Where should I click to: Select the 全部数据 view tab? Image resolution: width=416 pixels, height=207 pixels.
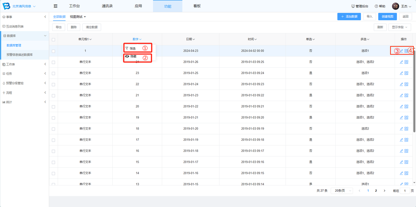click(x=59, y=17)
